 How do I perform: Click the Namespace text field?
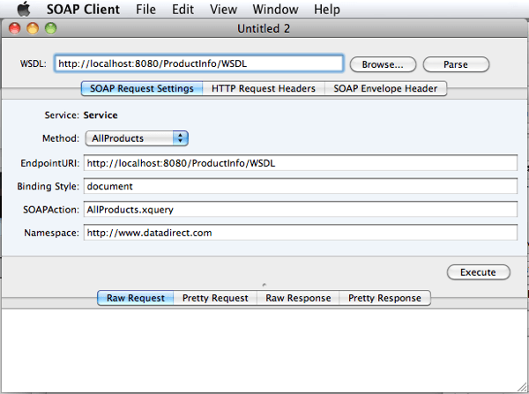point(300,233)
